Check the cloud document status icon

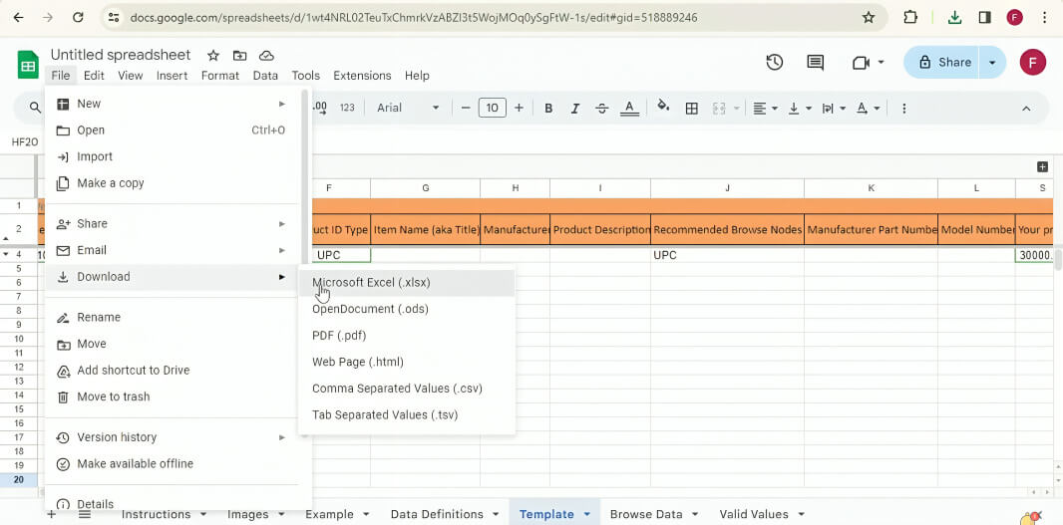coord(266,56)
